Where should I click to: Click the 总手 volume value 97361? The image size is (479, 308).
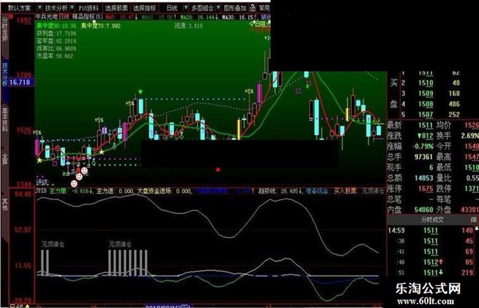click(x=424, y=157)
